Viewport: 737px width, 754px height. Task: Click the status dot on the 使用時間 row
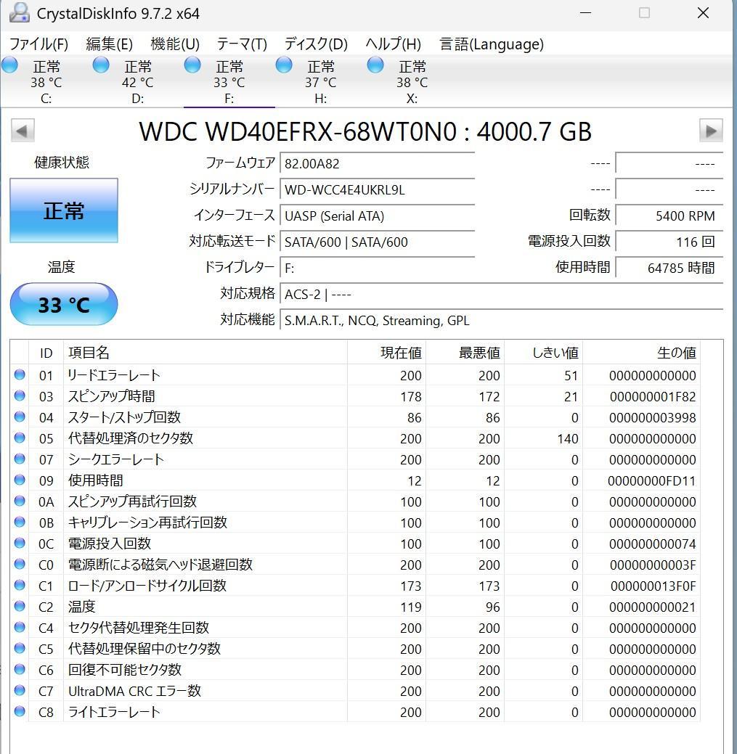tap(20, 480)
